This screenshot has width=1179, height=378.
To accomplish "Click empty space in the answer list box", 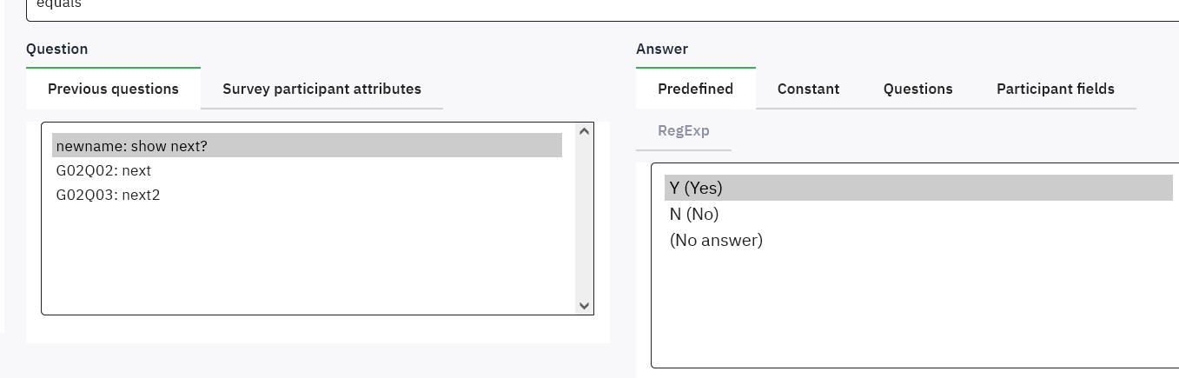I will click(912, 313).
